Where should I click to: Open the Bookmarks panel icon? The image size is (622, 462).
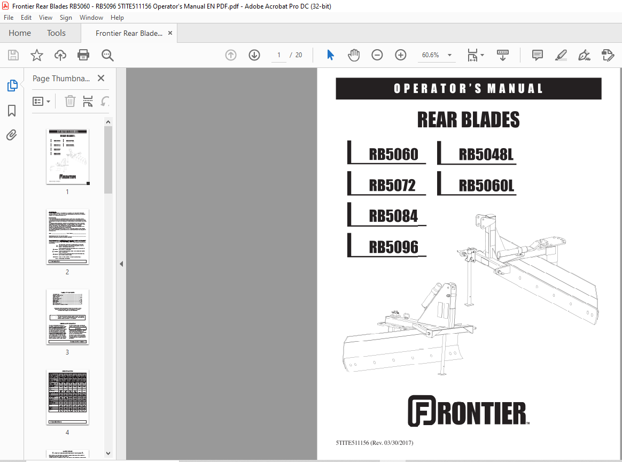12,110
